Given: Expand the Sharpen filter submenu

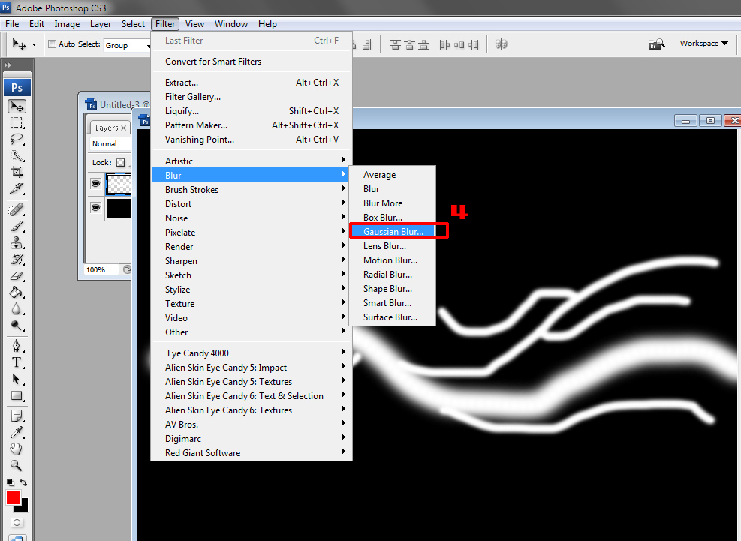Looking at the screenshot, I should [x=252, y=261].
